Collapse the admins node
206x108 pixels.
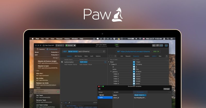[111, 72]
